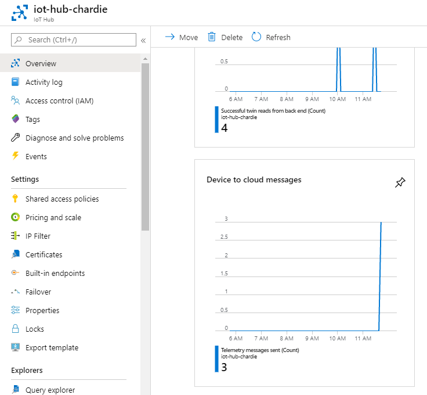
Task: Click the Telemetry messages sent legend swatch
Action: 217,359
